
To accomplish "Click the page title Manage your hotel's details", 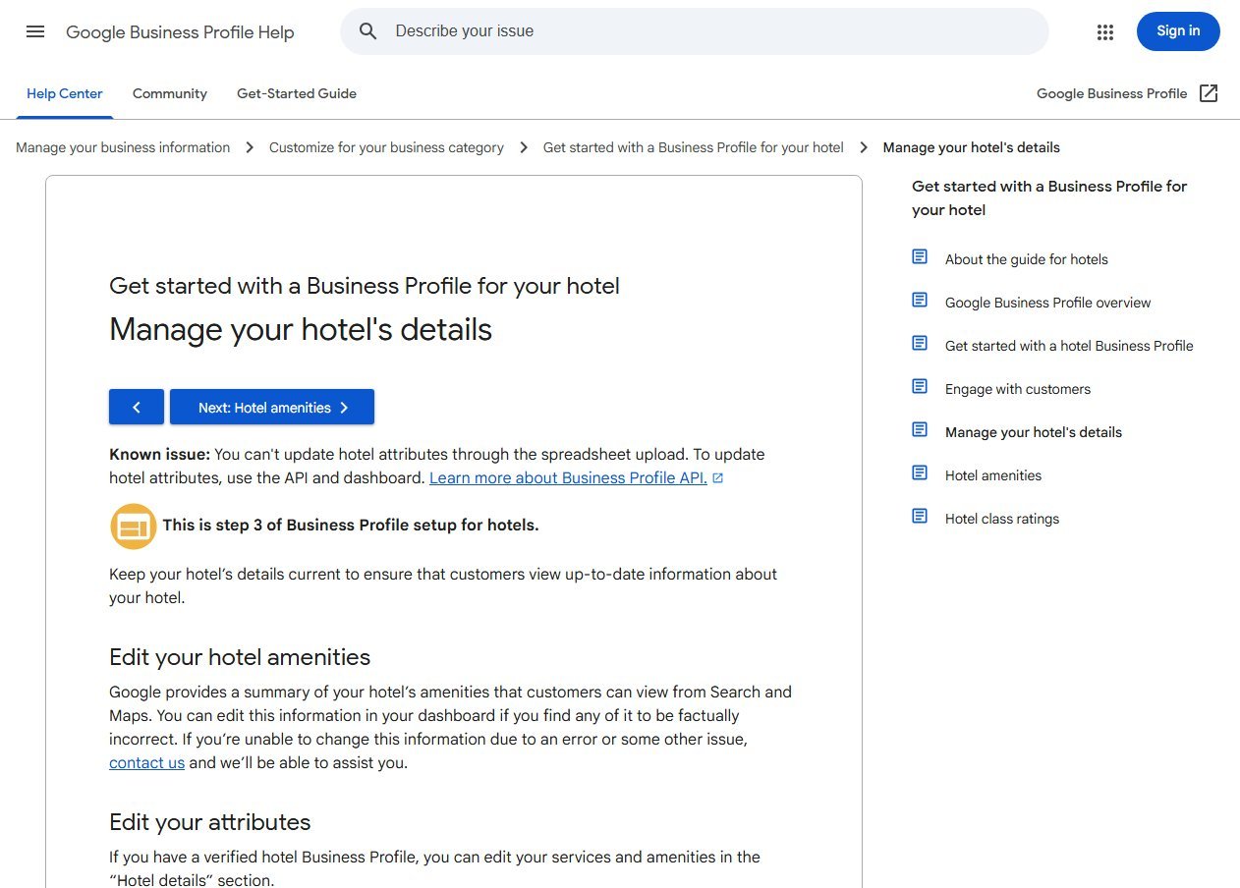I will [301, 330].
